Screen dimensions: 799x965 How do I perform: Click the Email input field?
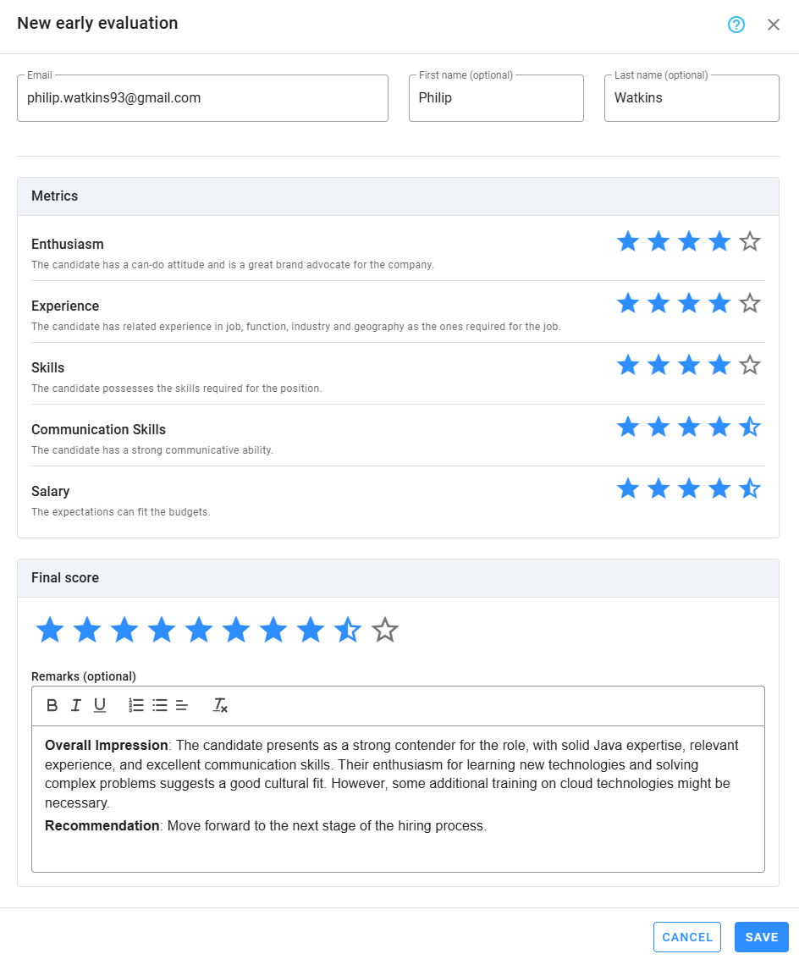202,98
